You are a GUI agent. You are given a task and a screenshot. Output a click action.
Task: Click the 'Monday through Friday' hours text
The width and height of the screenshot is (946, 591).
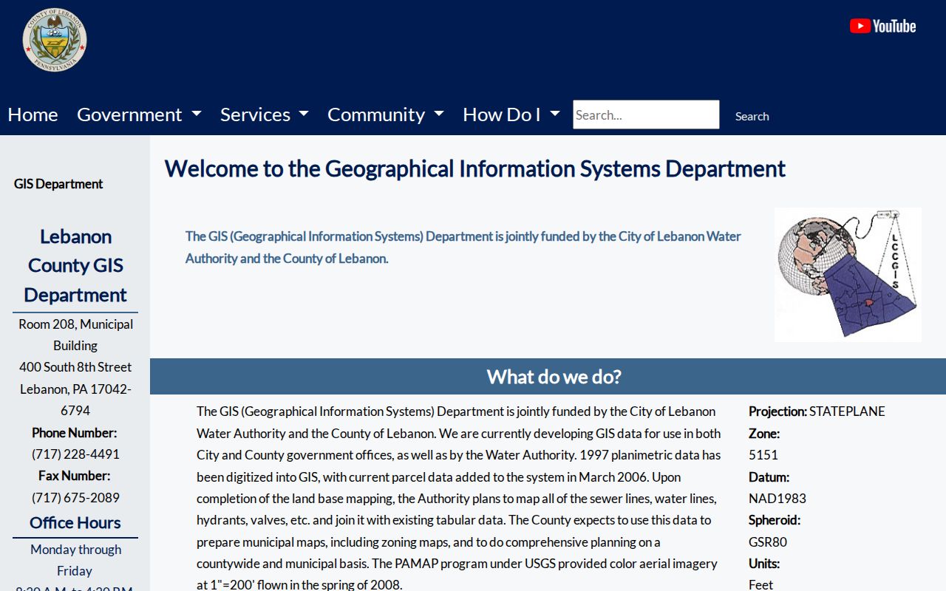75,560
